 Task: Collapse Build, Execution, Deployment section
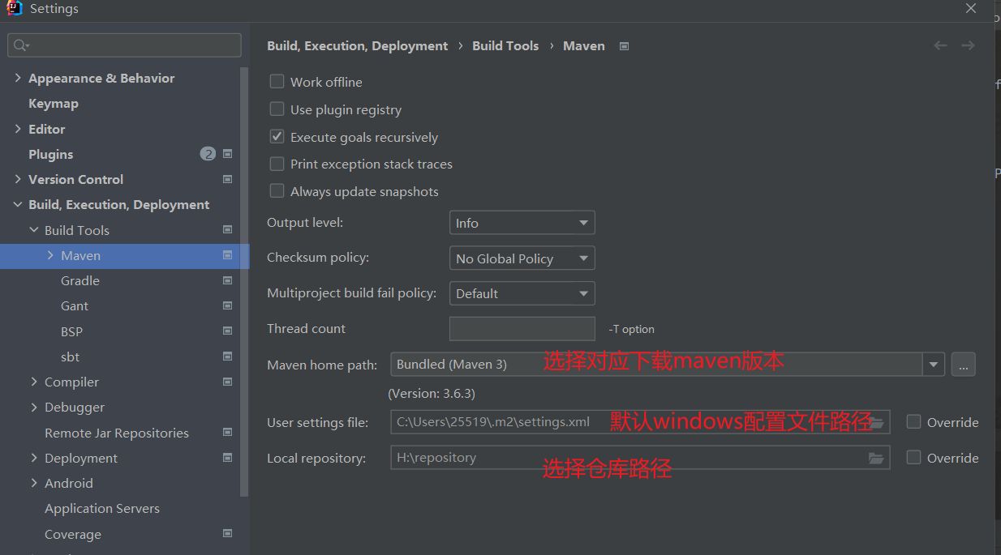(x=18, y=205)
